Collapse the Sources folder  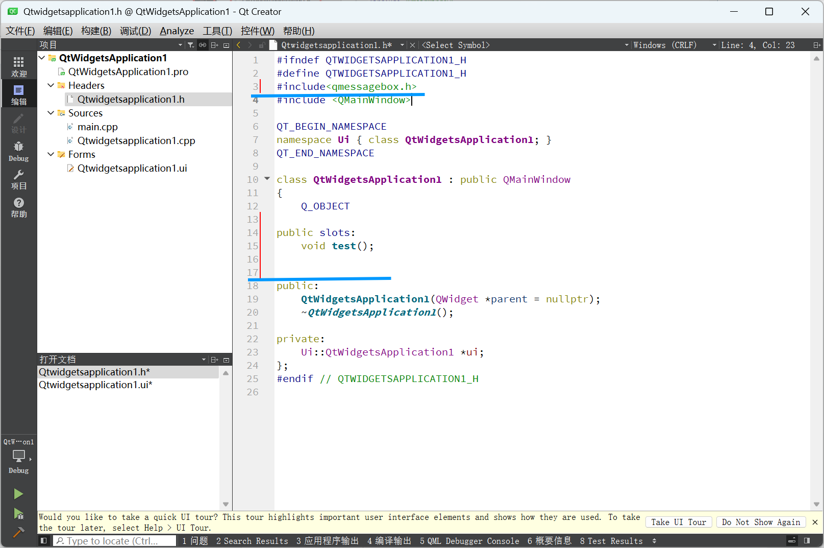(51, 113)
